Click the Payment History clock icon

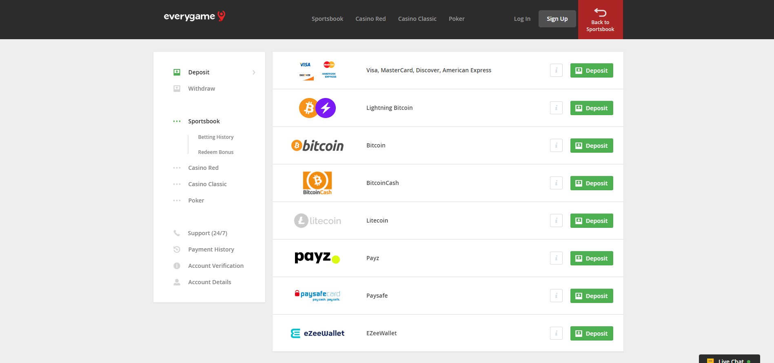177,249
